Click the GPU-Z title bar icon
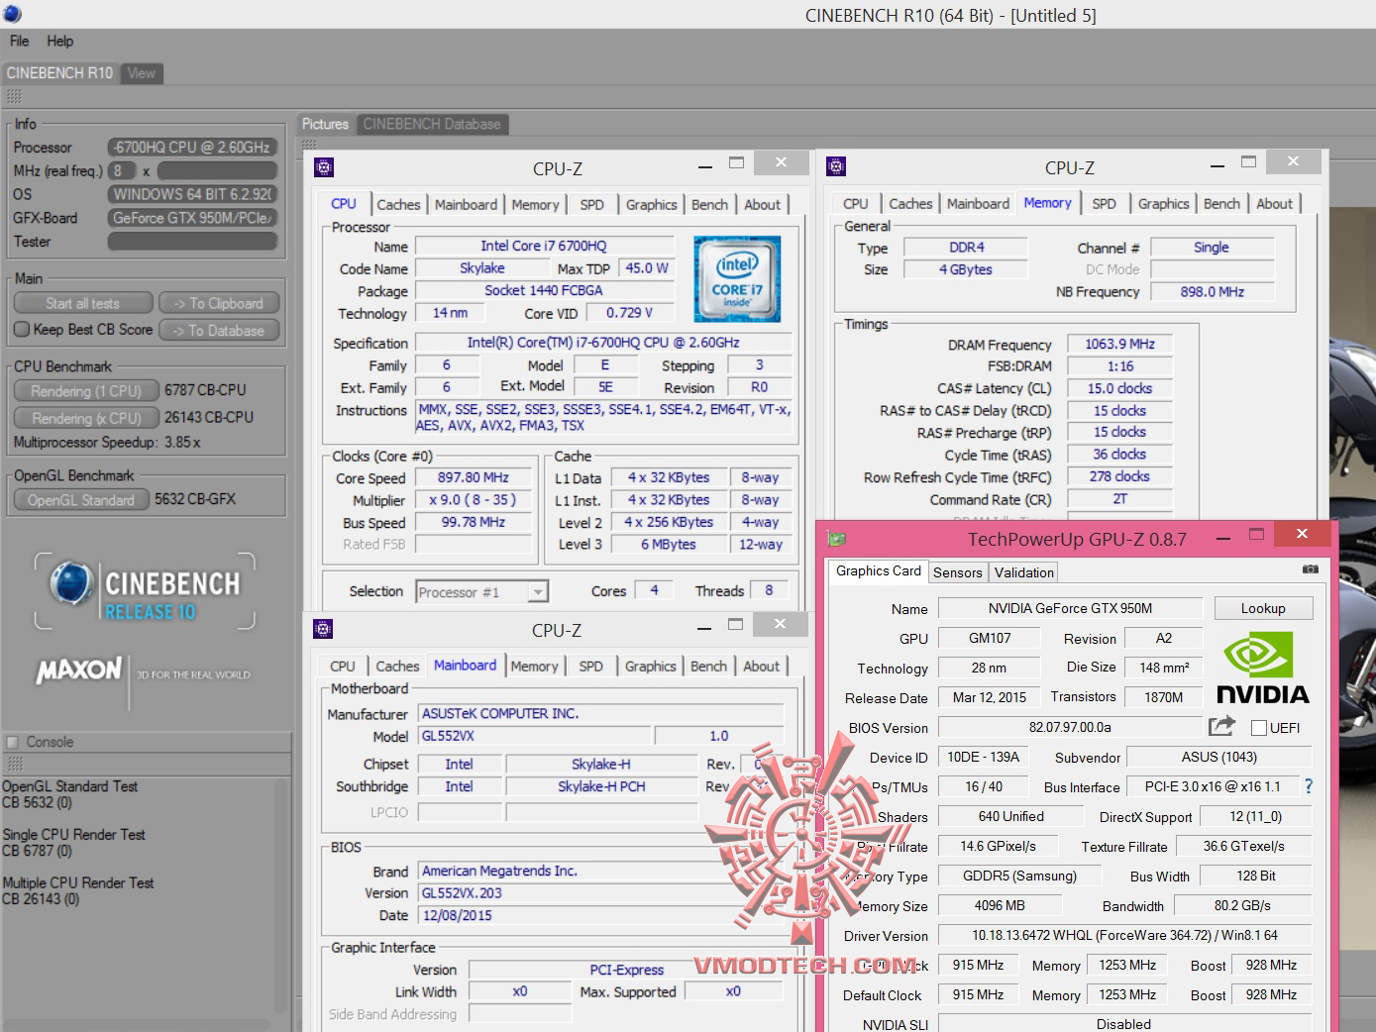 click(837, 538)
